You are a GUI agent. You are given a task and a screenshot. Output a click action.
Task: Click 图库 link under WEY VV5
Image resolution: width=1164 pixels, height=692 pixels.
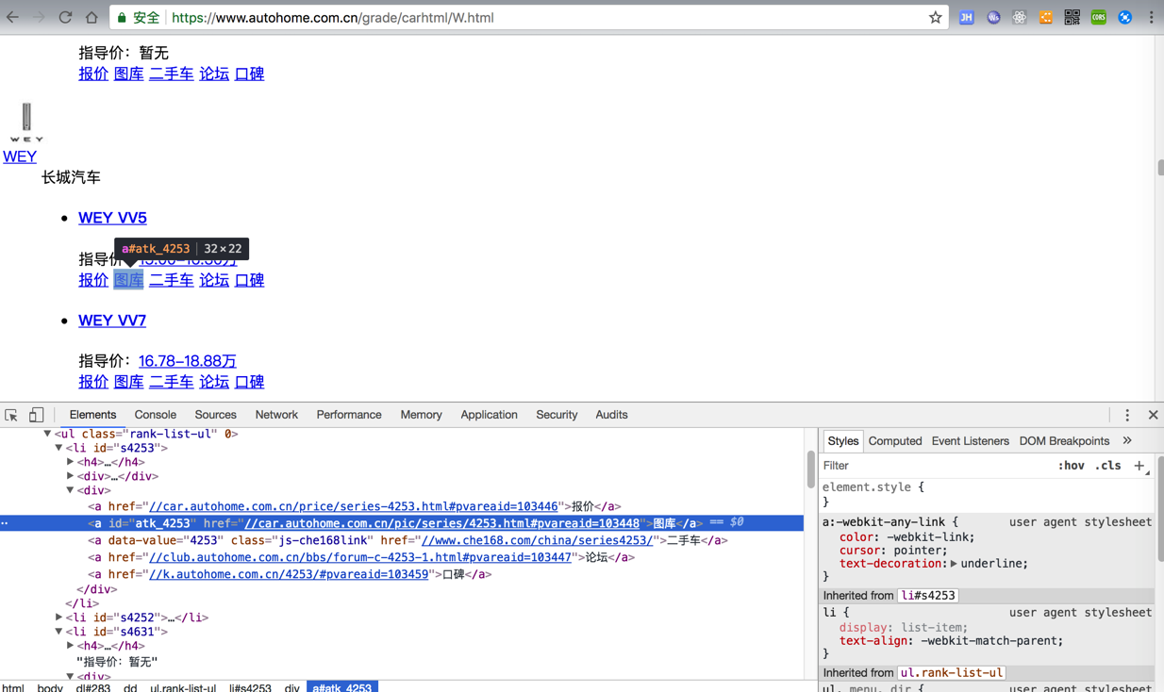click(x=128, y=280)
